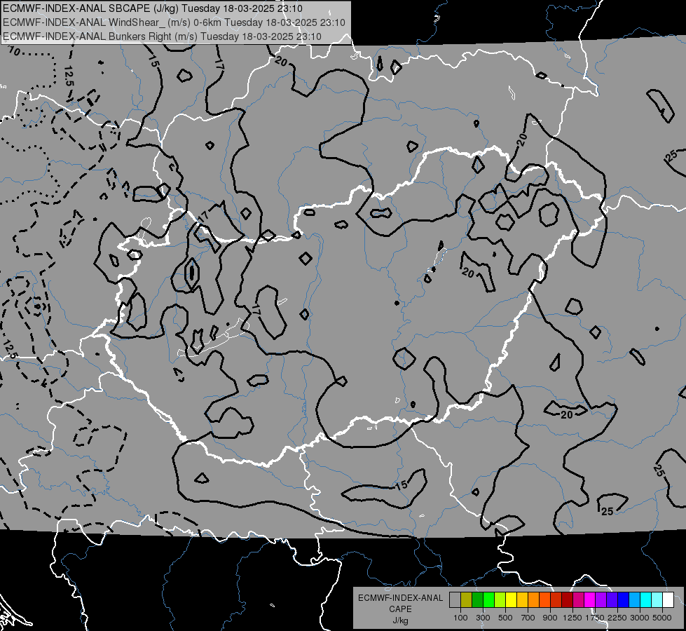Screen dimensions: 686x631
Task: Select the dark green legend swatch
Action: point(477,599)
